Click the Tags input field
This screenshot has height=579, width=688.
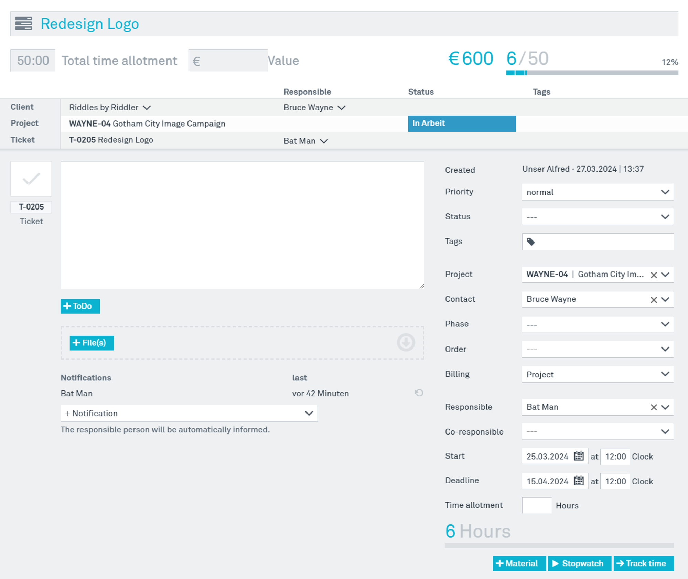point(598,242)
